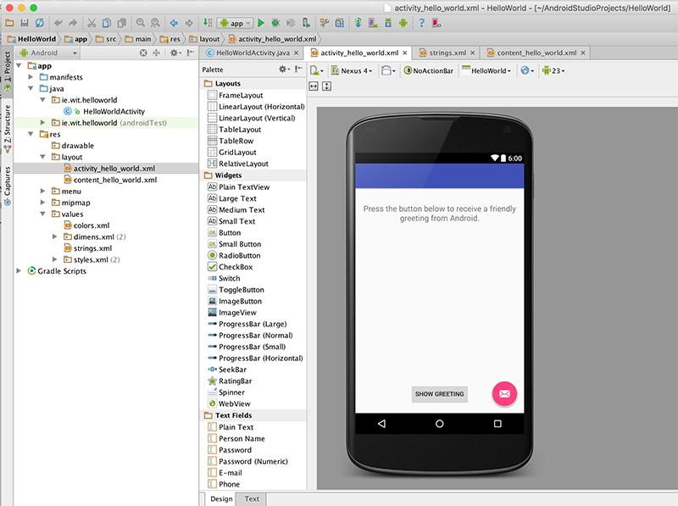Expand dimens.xml (2) node
The width and height of the screenshot is (678, 506).
tap(54, 236)
